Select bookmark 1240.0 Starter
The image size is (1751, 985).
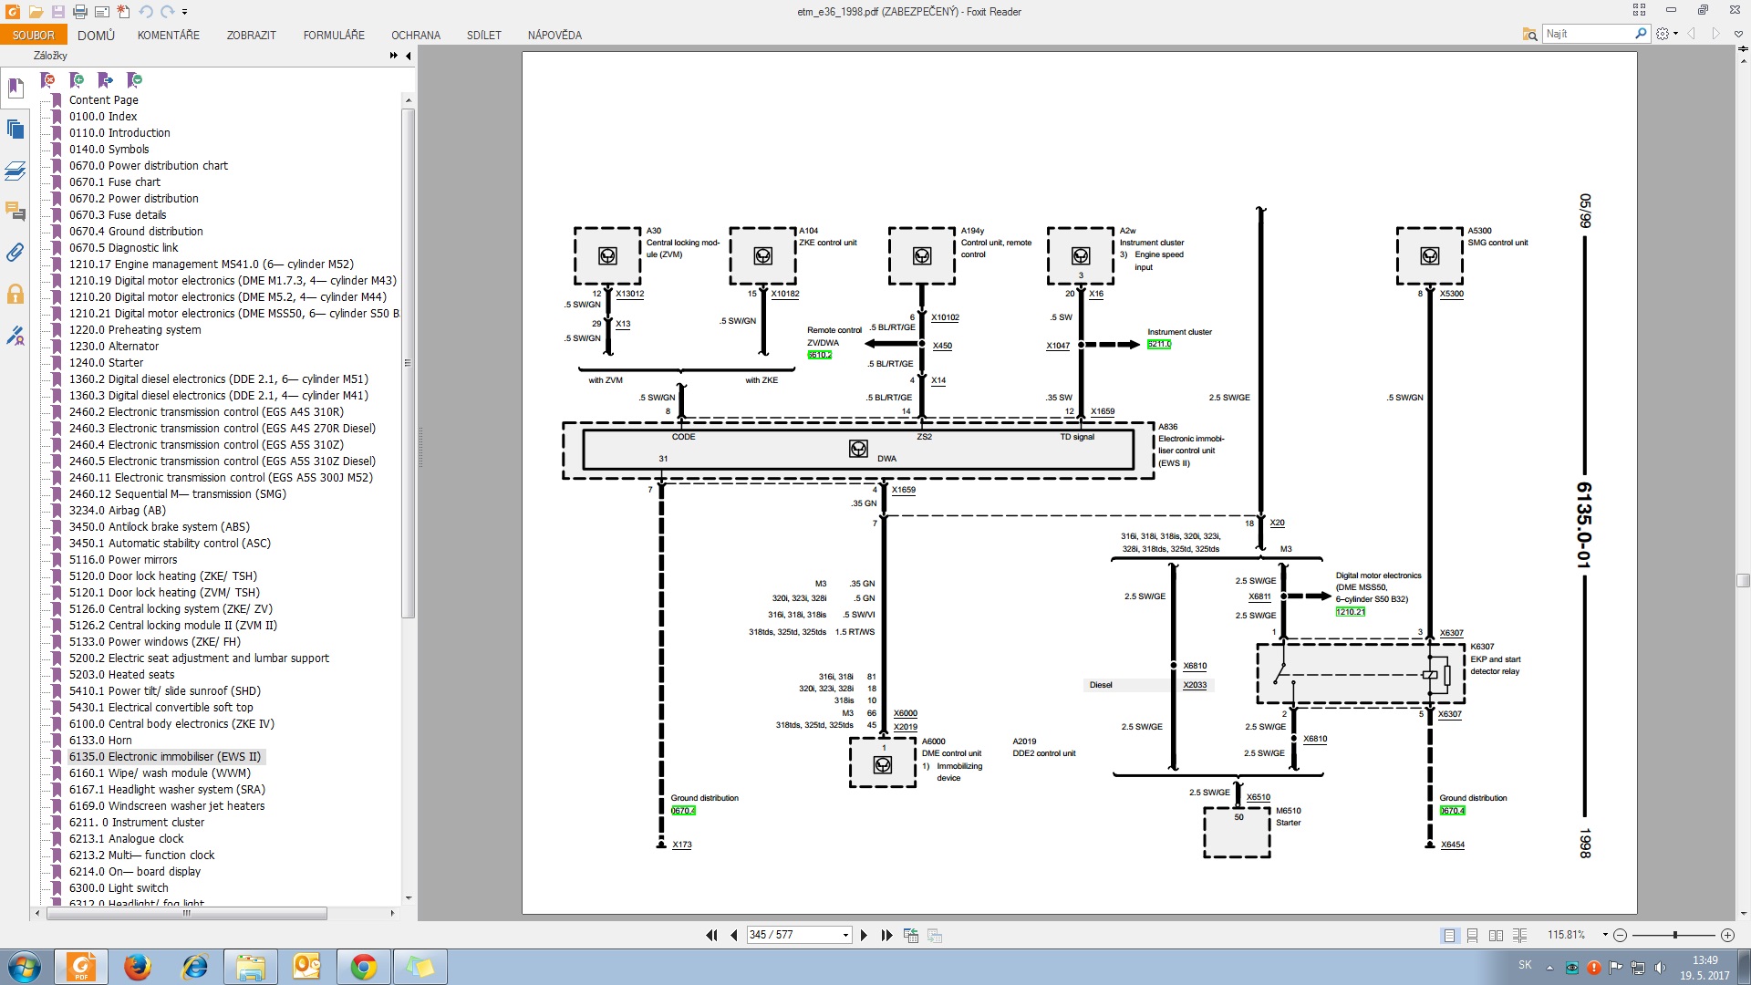(x=106, y=362)
